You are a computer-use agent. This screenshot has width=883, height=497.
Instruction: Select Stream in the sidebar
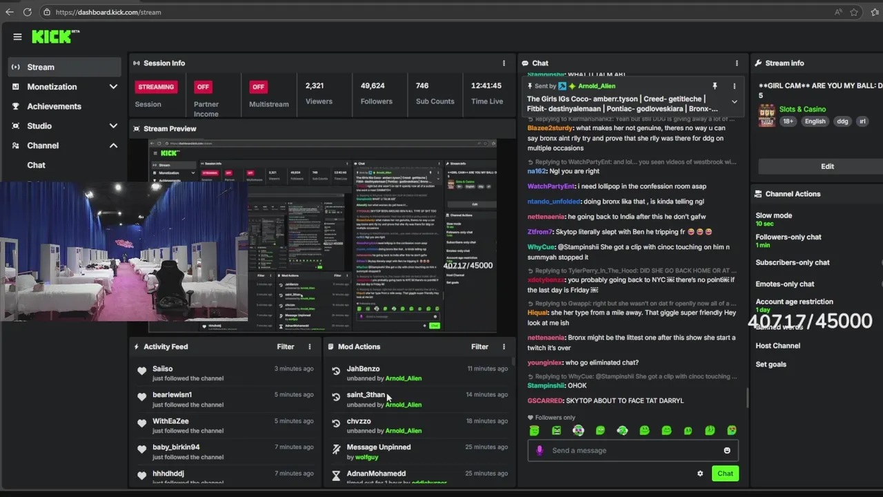pyautogui.click(x=64, y=67)
